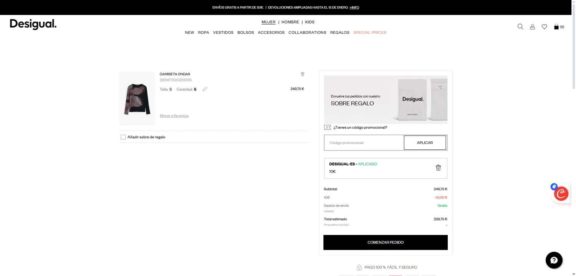
Task: Click the green APLICADO status text
Action: point(367,164)
